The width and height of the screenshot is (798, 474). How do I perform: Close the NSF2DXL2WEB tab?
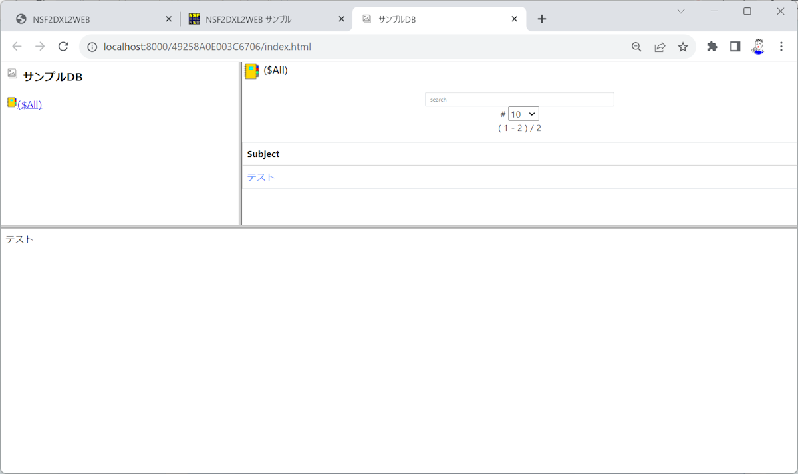[x=168, y=19]
